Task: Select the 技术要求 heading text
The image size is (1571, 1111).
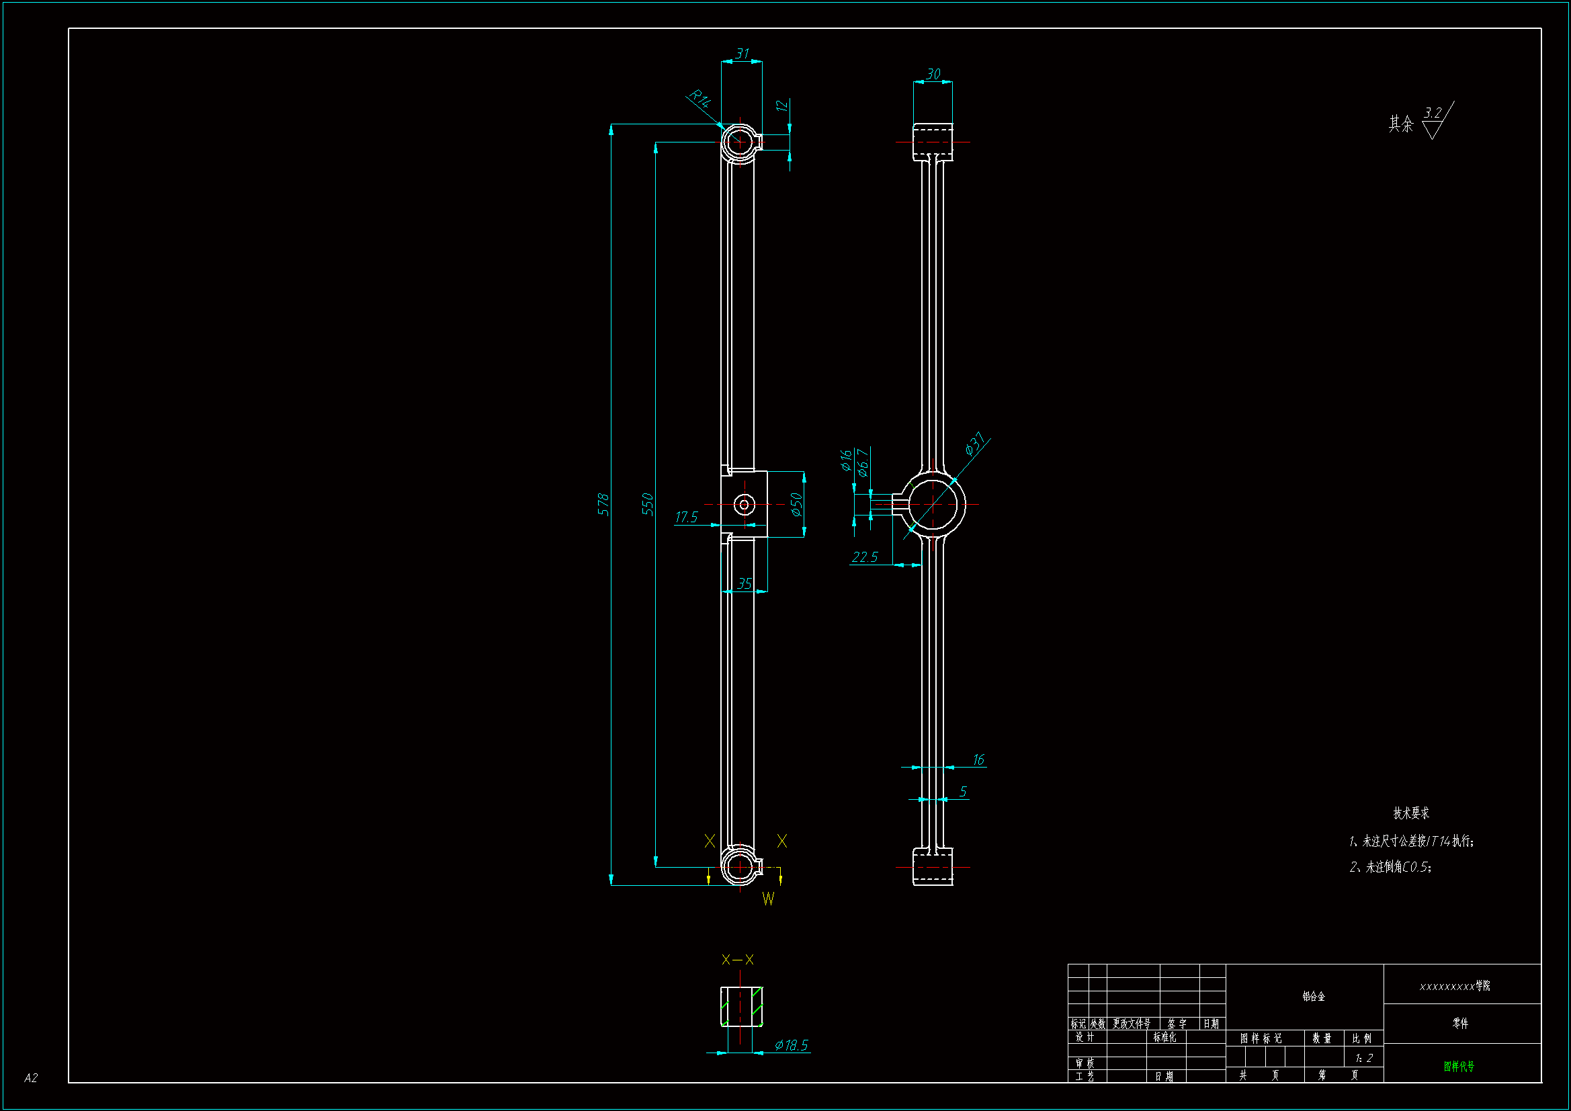Action: 1411,813
